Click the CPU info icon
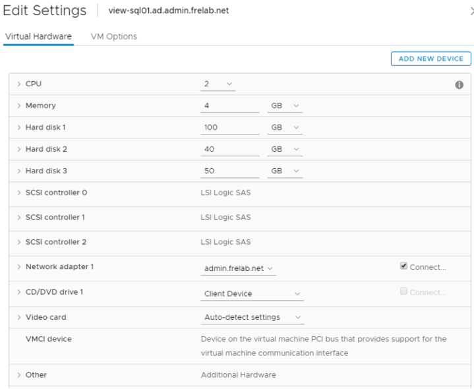 459,85
